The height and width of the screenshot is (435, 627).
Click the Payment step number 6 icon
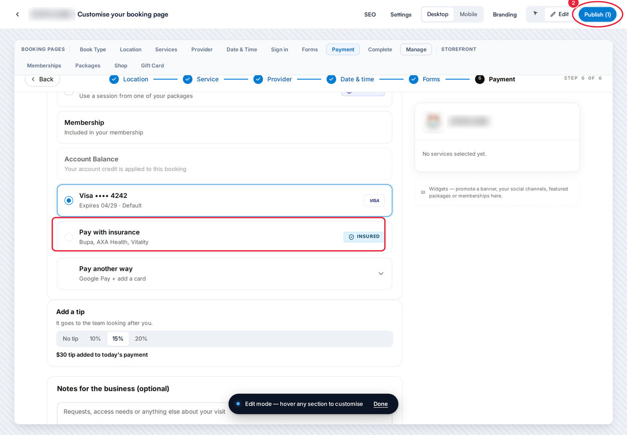tap(480, 79)
